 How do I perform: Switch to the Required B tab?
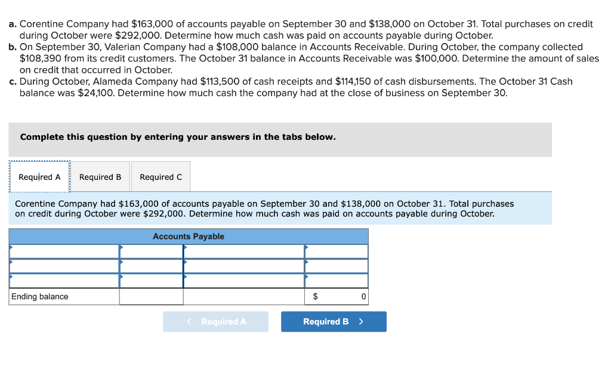click(x=100, y=176)
